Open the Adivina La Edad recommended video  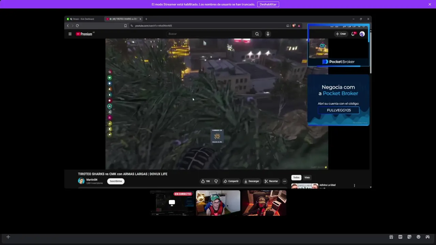tap(327, 185)
